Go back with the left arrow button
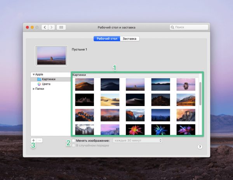The height and width of the screenshot is (180, 233). click(x=45, y=27)
